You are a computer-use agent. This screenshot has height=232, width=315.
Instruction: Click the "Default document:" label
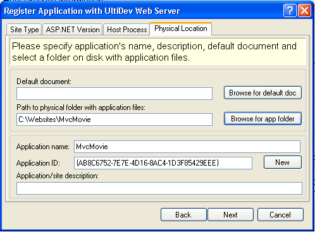tap(44, 82)
